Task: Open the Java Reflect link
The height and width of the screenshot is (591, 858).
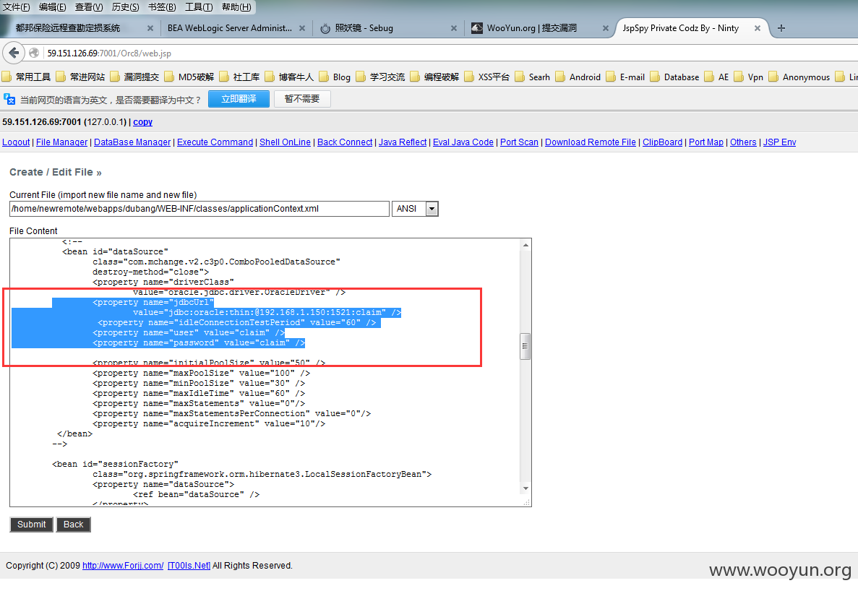Action: 403,142
